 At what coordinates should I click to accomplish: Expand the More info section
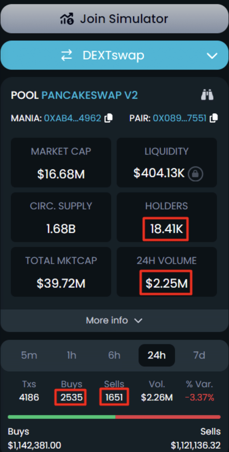(114, 321)
